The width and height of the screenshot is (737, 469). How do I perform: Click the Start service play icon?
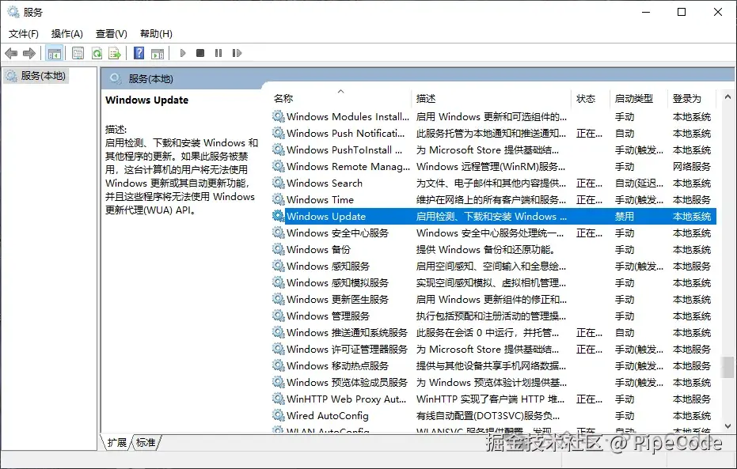click(183, 53)
